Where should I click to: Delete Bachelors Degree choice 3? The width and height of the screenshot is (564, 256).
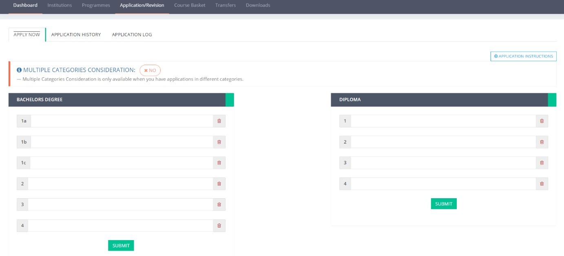point(219,204)
